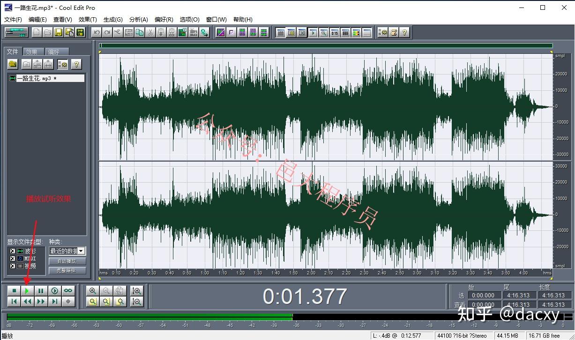Zoom to selection's right edge magnifier
575x340 pixels.
pyautogui.click(x=120, y=302)
